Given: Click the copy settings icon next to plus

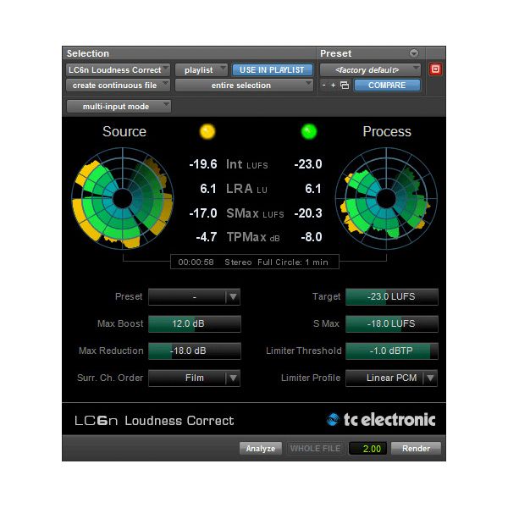Looking at the screenshot, I should click(x=345, y=86).
